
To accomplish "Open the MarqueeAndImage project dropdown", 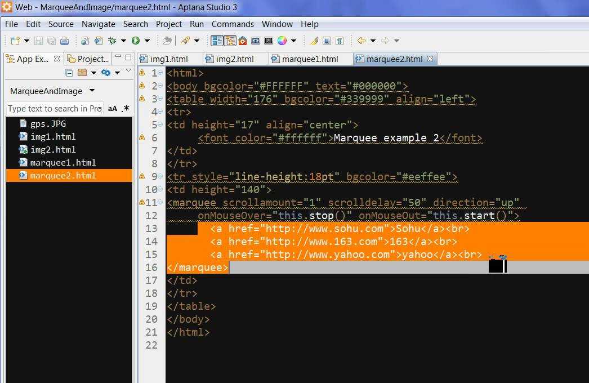I will (92, 91).
